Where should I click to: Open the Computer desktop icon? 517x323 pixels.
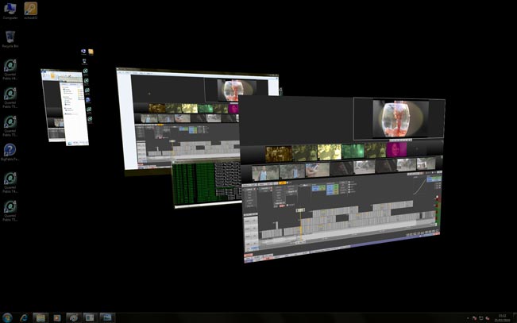tap(10, 9)
